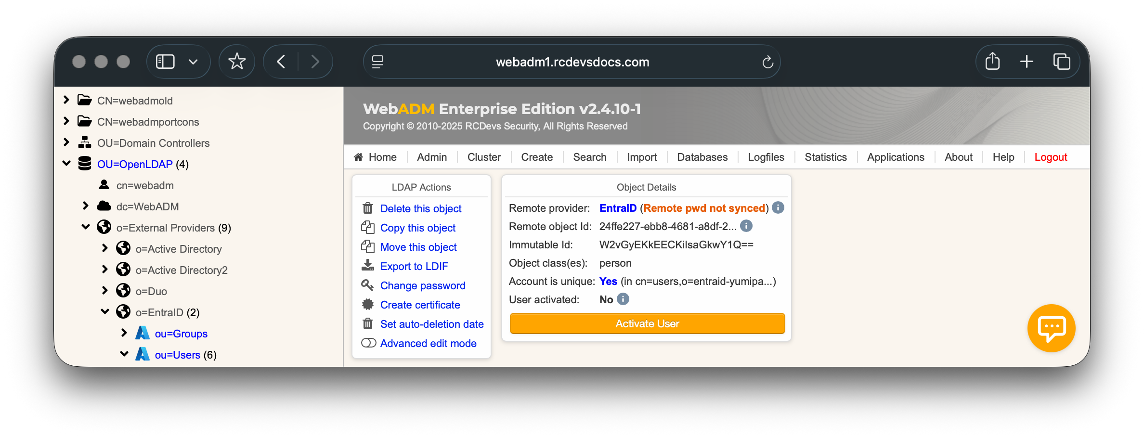Toggle Advanced edit mode switch
Screen dimensions: 1144x438
coord(369,343)
